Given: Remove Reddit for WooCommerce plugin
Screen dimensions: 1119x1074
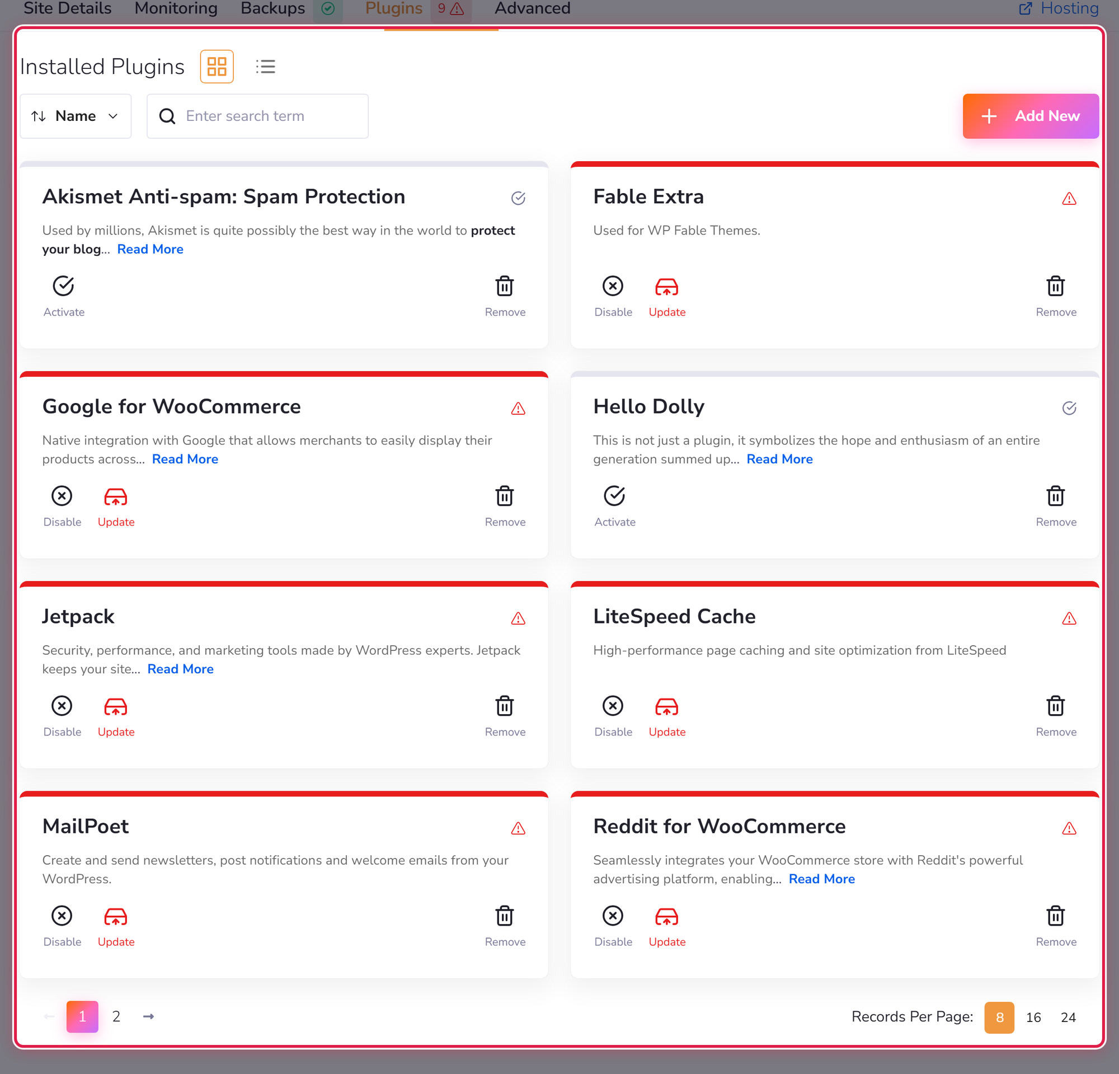Looking at the screenshot, I should click(x=1056, y=926).
